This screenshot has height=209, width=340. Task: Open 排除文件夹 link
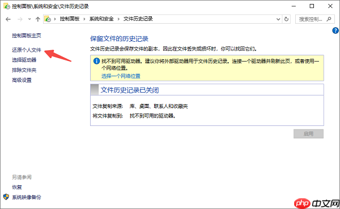point(24,70)
